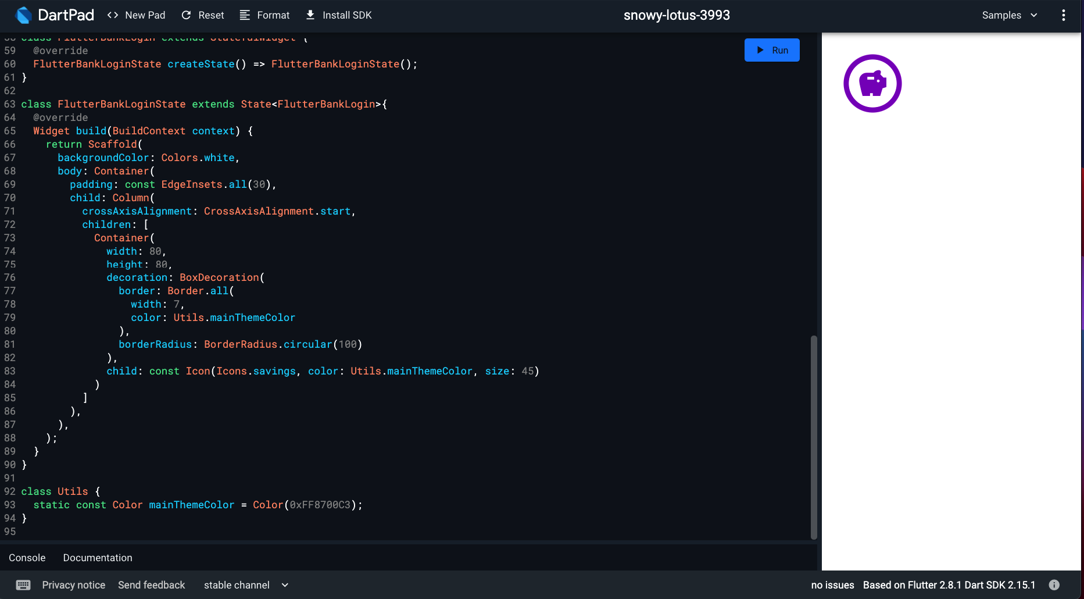Screen dimensions: 1084x599
Task: Switch to the Console tab
Action: point(27,558)
